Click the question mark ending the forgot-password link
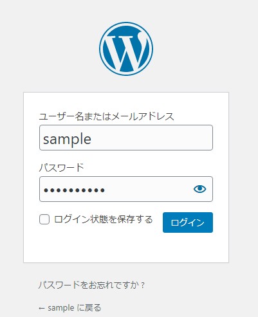The height and width of the screenshot is (317, 258). coord(143,285)
